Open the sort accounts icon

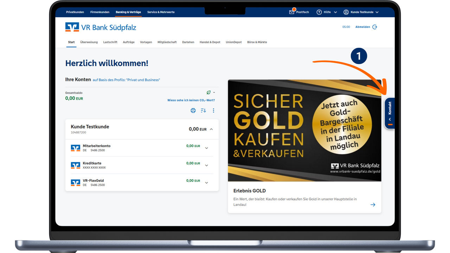coord(203,110)
